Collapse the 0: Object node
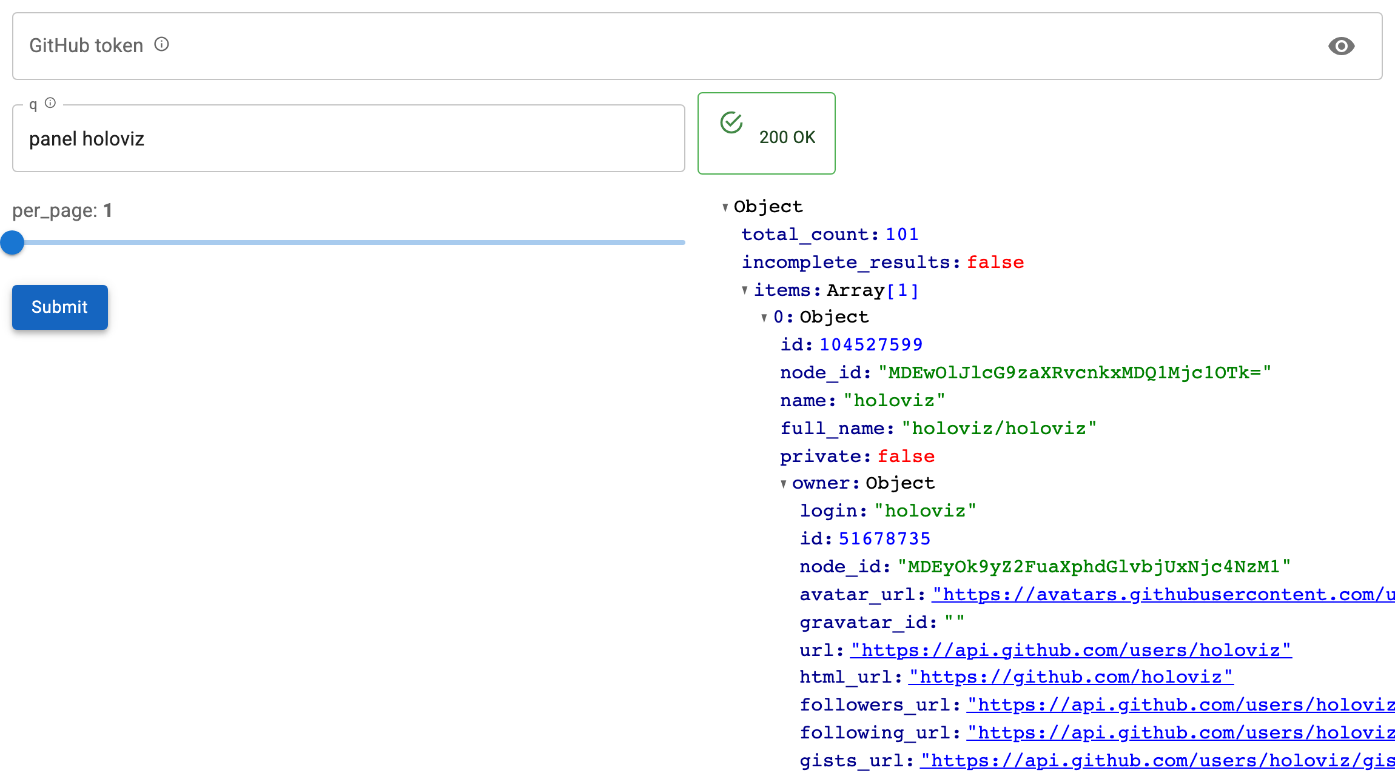This screenshot has width=1395, height=776. 764,317
